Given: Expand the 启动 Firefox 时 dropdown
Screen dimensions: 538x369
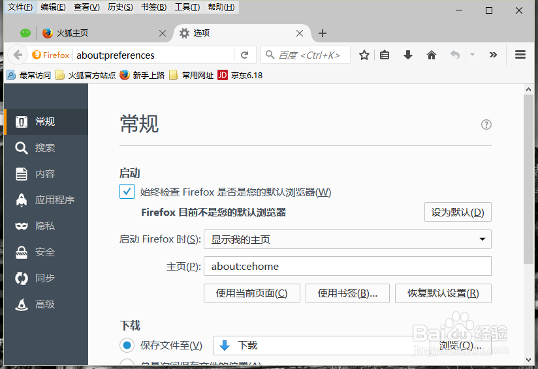Looking at the screenshot, I should 347,239.
